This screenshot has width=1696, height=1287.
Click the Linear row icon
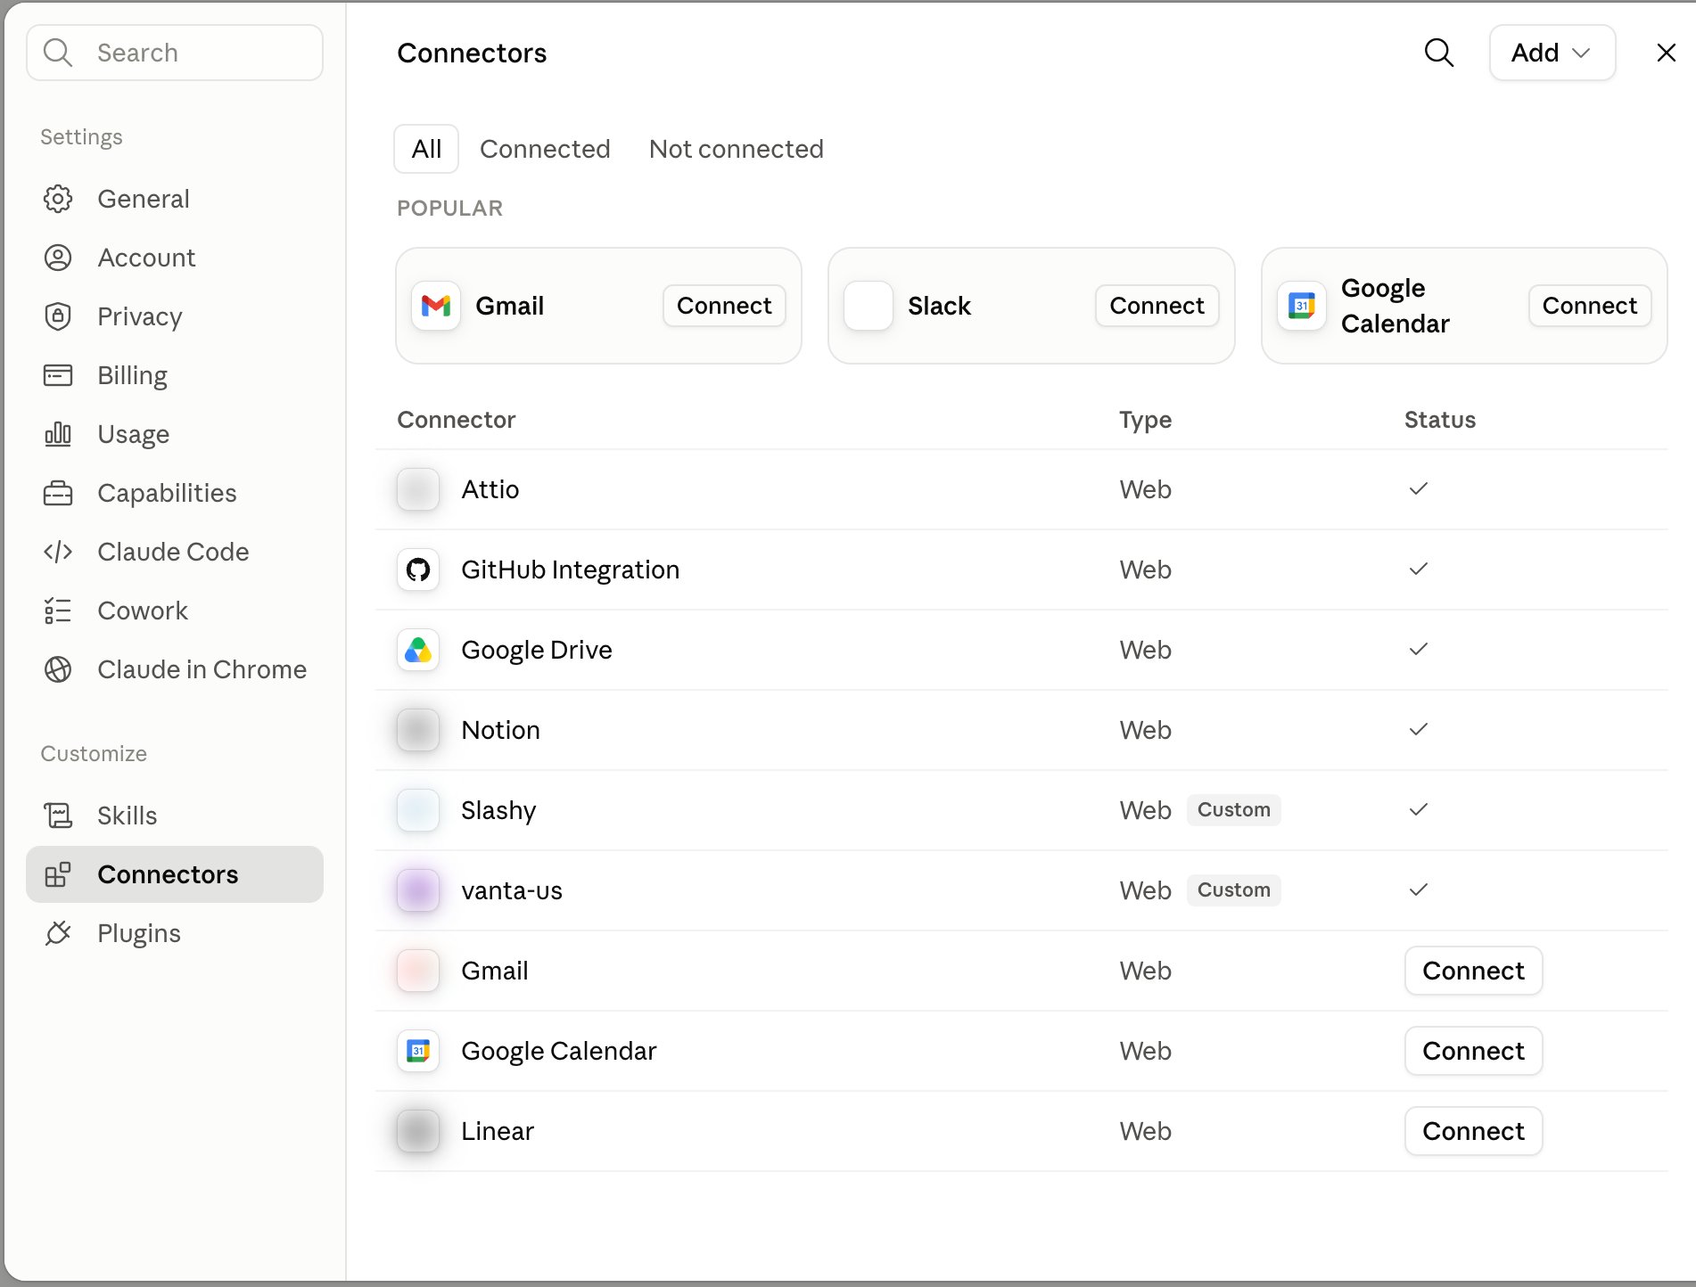pos(418,1131)
